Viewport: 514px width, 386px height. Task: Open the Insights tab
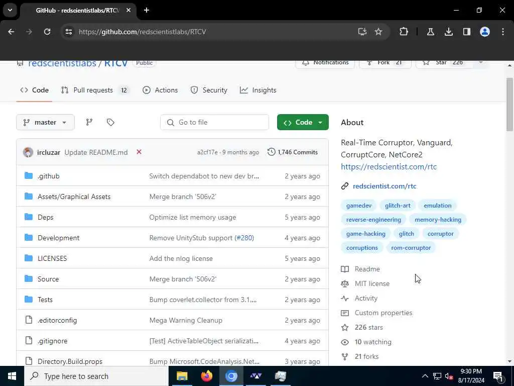pyautogui.click(x=258, y=90)
